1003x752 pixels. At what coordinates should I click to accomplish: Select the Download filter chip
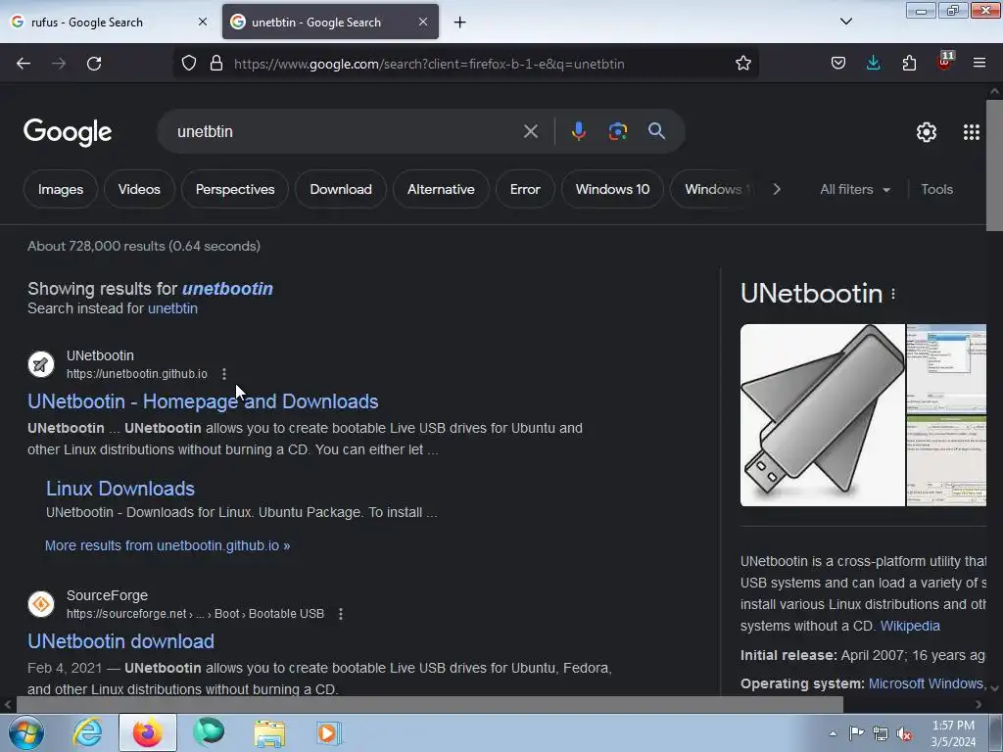[x=340, y=189]
